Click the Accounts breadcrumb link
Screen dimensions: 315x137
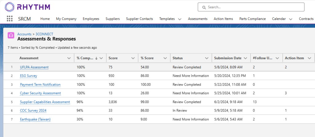click(24, 34)
